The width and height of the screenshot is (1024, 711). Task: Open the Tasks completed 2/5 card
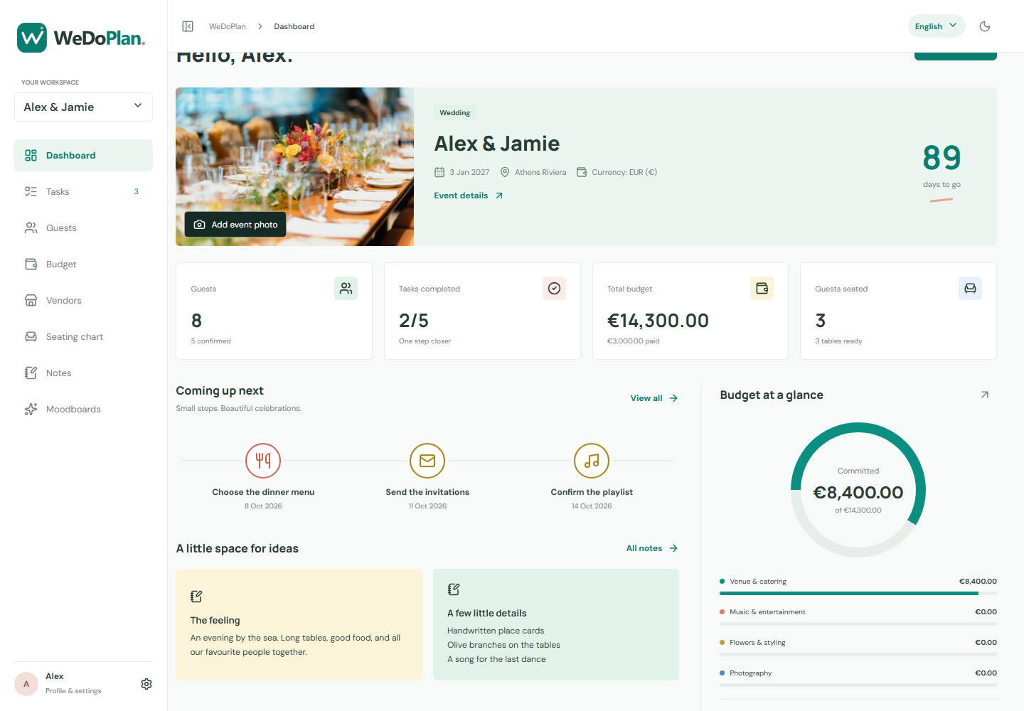pyautogui.click(x=482, y=311)
